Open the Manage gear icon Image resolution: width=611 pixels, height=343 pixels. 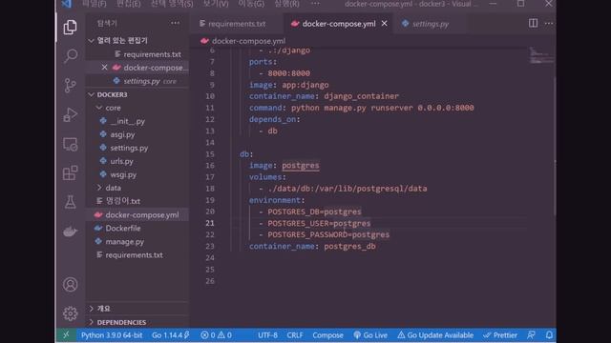point(70,313)
